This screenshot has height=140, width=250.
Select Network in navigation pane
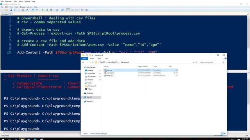[x=88, y=101]
